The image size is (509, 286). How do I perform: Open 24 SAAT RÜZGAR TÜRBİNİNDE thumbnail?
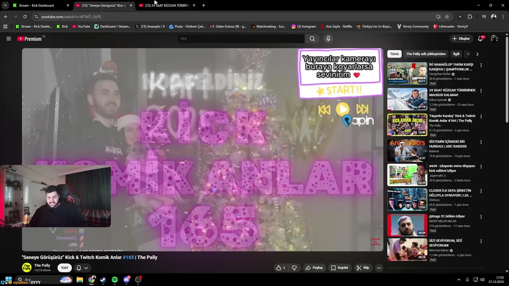407,99
